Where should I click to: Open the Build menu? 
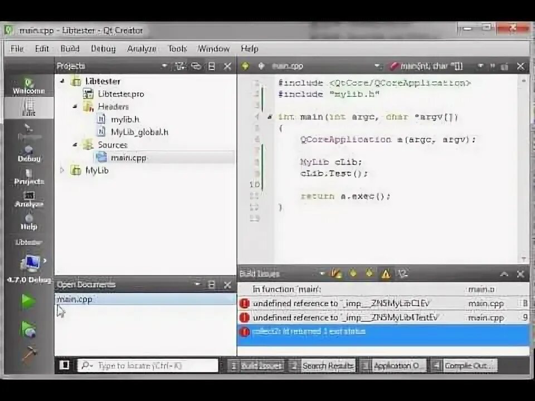tap(70, 48)
